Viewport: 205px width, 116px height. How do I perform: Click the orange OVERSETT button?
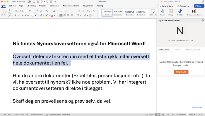pyautogui.click(x=181, y=72)
